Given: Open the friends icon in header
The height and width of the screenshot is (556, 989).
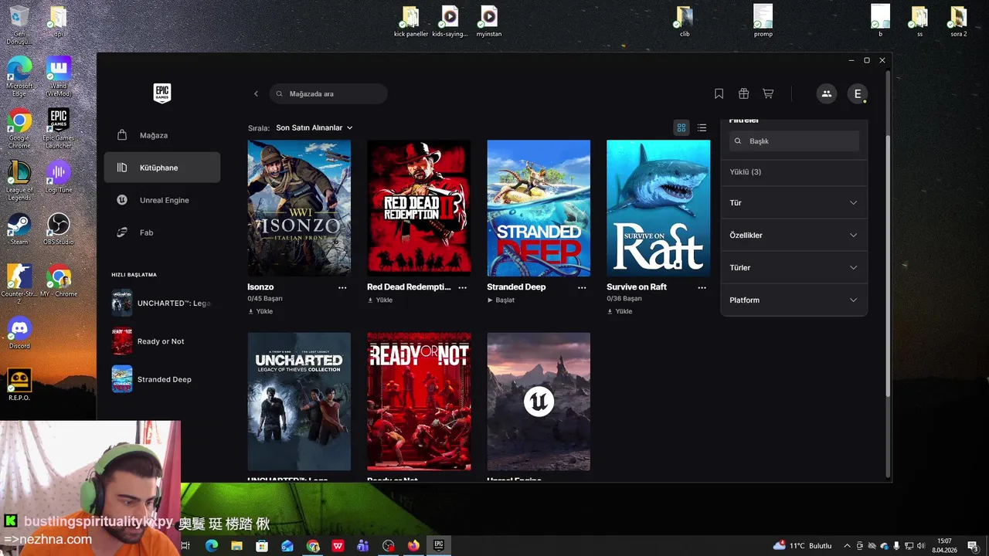Looking at the screenshot, I should [x=826, y=93].
